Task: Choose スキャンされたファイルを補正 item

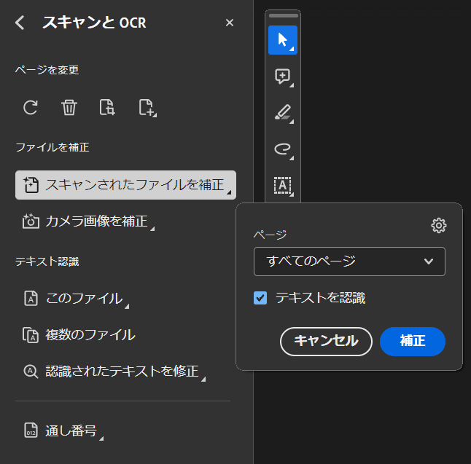Action: click(125, 185)
